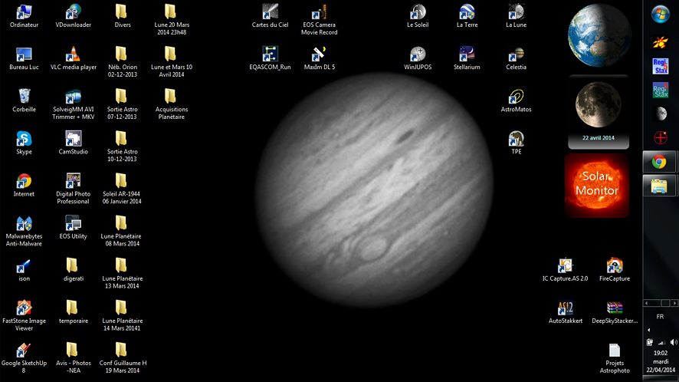Image resolution: width=679 pixels, height=382 pixels.
Task: Open La Terre shortcut
Action: 467,16
